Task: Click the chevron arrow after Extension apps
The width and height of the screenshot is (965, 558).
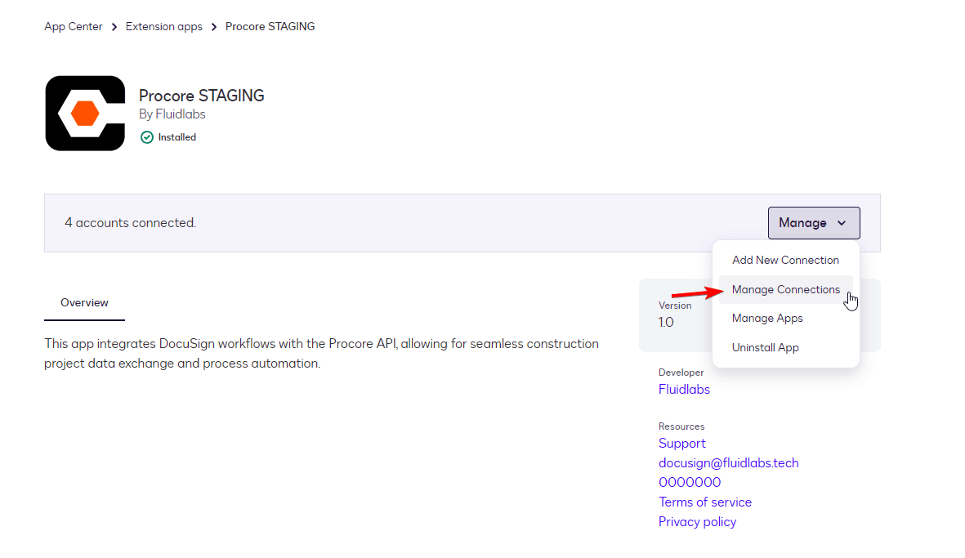Action: click(214, 27)
